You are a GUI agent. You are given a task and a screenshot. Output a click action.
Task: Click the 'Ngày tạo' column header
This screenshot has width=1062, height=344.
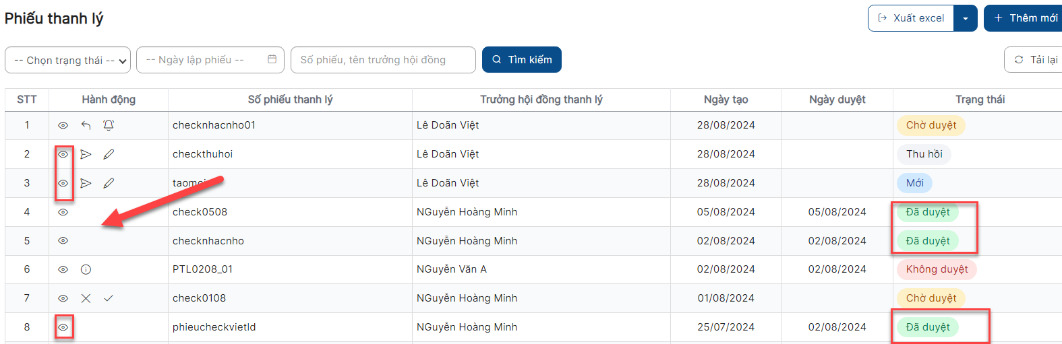point(726,100)
